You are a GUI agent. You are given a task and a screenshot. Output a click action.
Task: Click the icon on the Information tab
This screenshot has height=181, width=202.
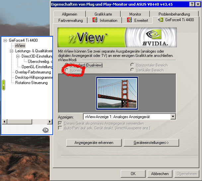pyautogui.click(x=95, y=20)
